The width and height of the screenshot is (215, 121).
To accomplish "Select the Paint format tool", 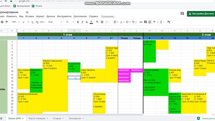I will (x=6, y=22).
